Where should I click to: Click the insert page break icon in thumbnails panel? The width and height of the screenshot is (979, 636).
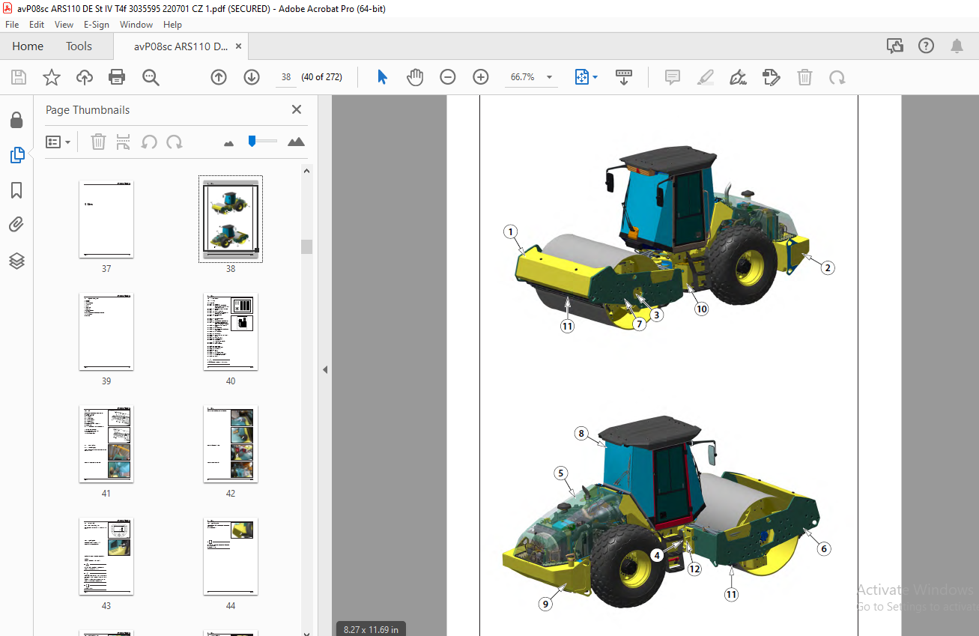(124, 142)
